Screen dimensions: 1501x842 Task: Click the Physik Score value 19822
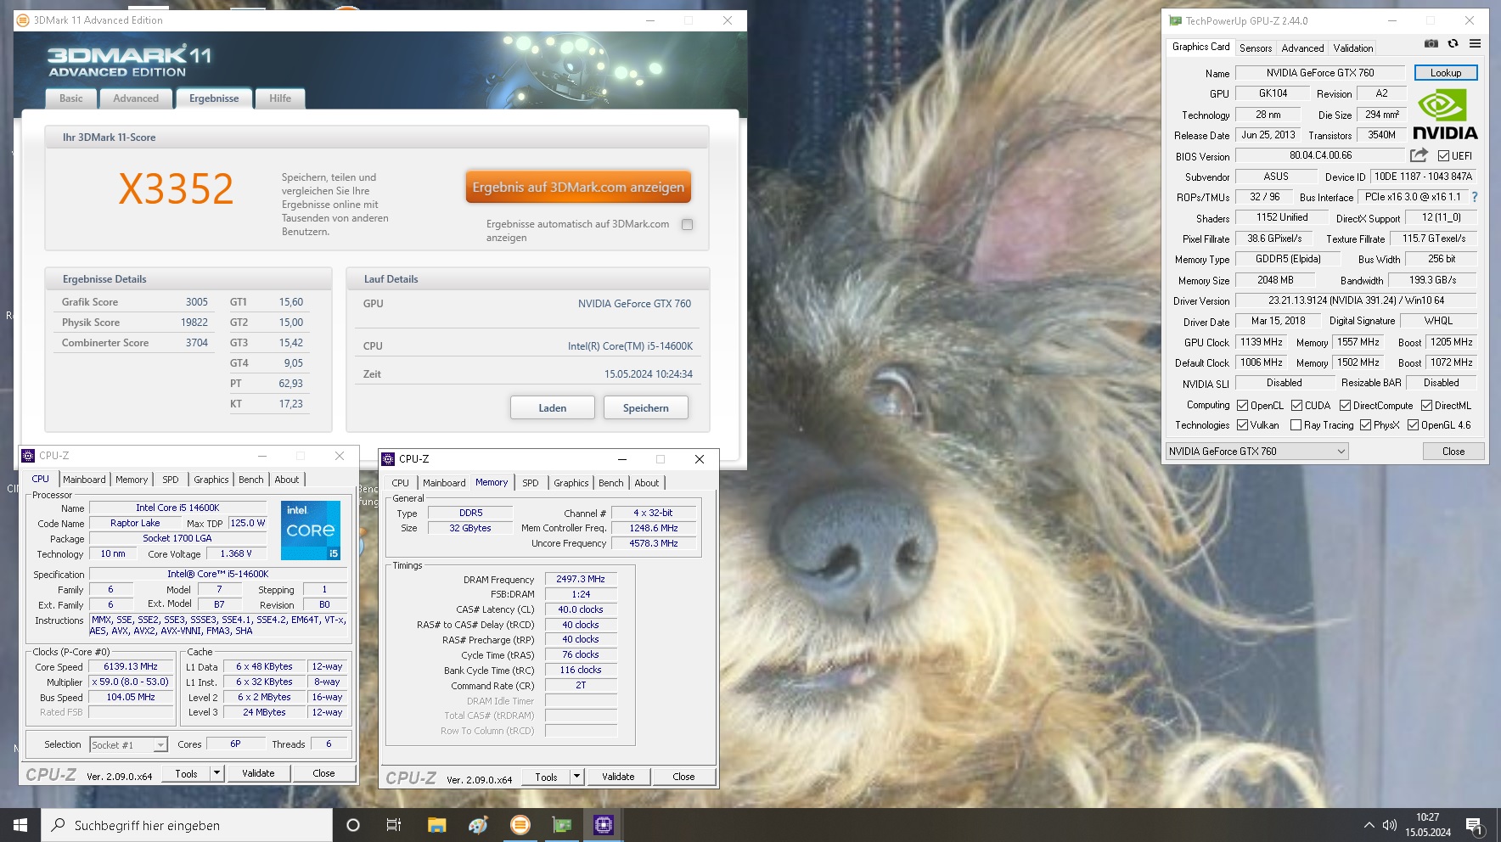pos(194,323)
